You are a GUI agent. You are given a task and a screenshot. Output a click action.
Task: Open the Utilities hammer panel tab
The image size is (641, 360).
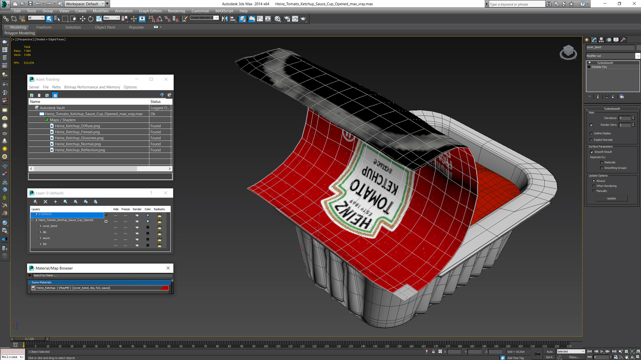623,40
